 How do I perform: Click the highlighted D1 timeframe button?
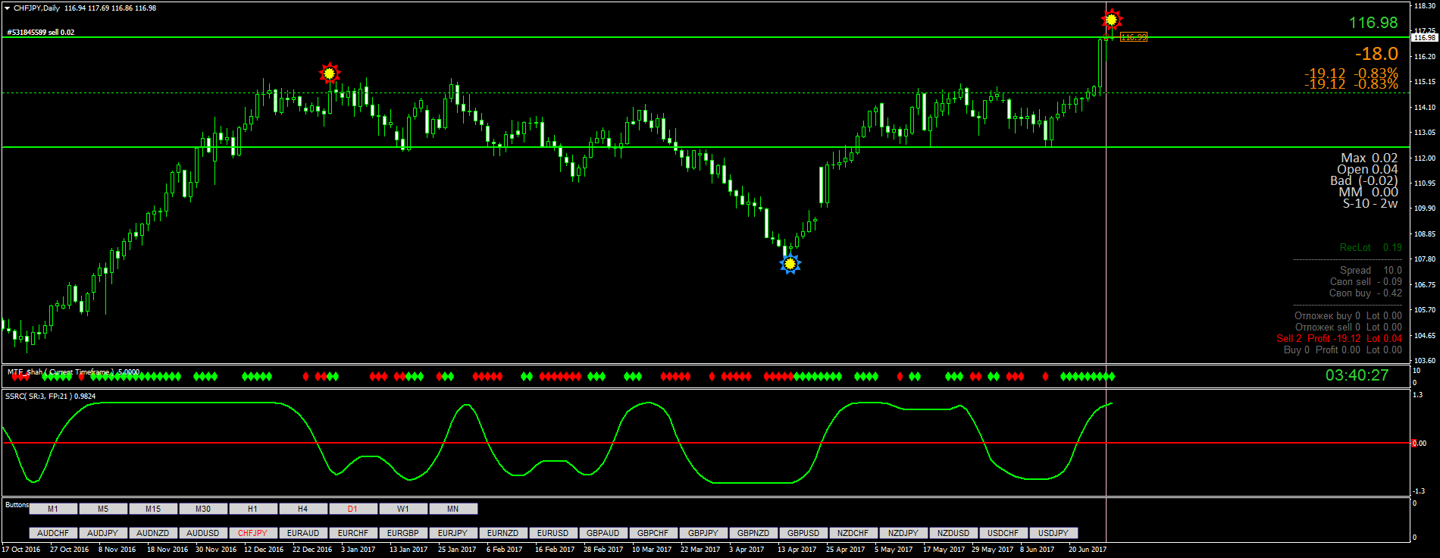353,509
